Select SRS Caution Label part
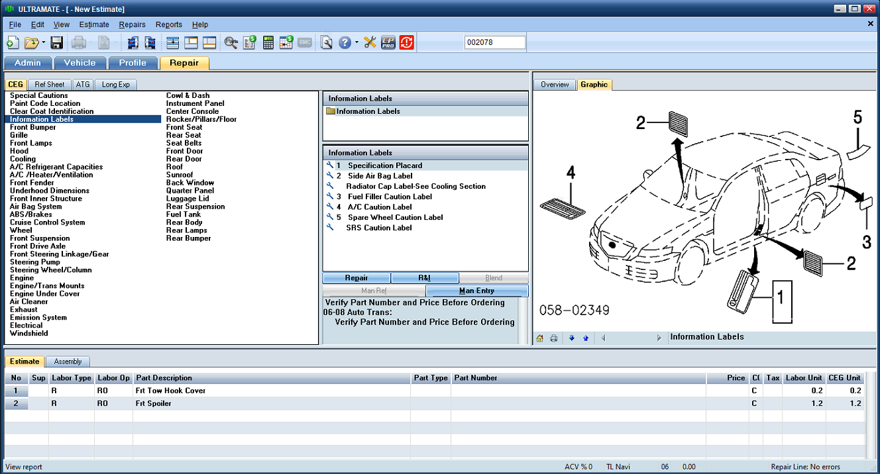 click(379, 228)
